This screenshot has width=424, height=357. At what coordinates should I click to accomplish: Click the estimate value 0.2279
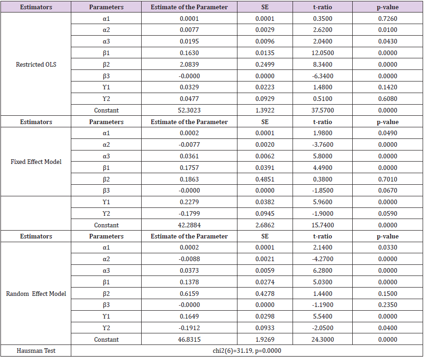(189, 202)
